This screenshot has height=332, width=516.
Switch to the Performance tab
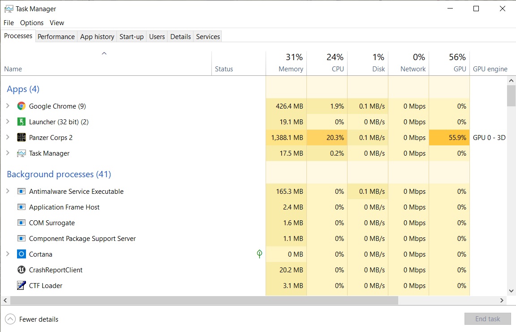pyautogui.click(x=56, y=37)
